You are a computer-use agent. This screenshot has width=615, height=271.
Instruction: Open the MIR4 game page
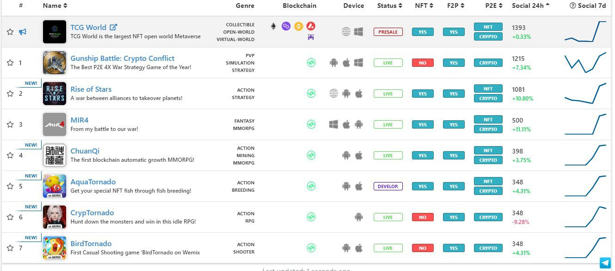coord(80,120)
